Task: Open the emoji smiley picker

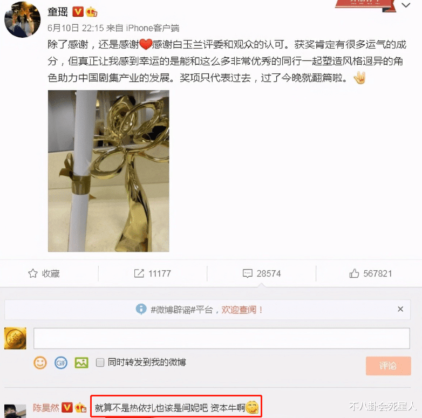Action: [x=40, y=362]
